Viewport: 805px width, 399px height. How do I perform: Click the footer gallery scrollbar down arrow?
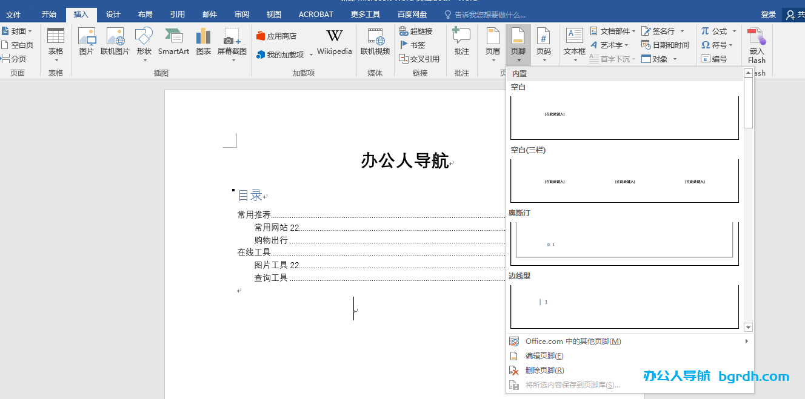(747, 327)
